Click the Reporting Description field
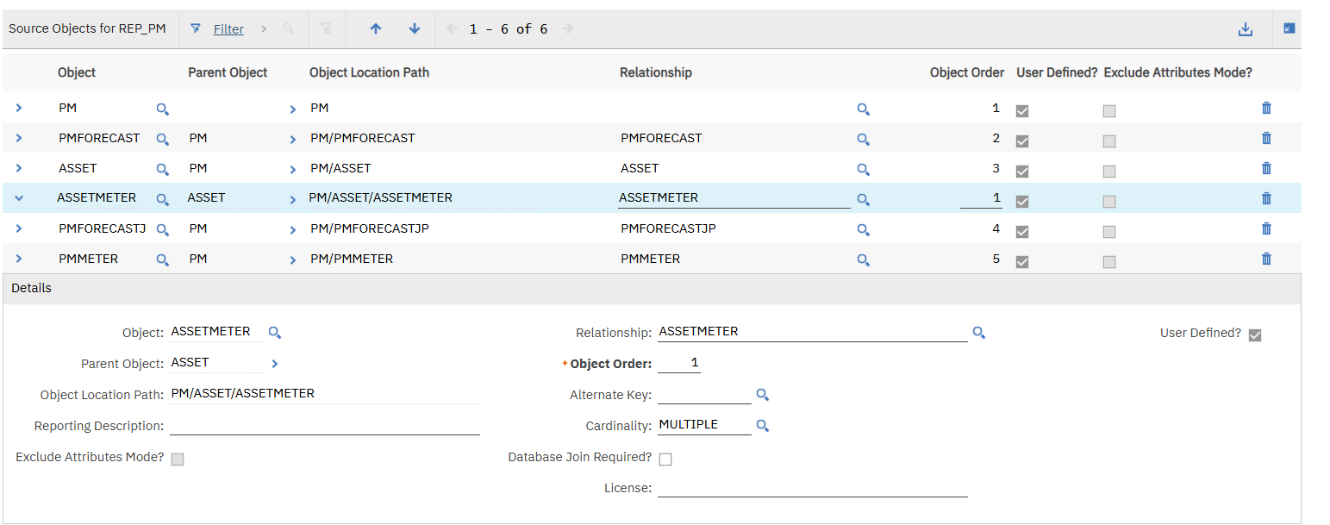Viewport: 1330px width, 525px height. tap(324, 426)
